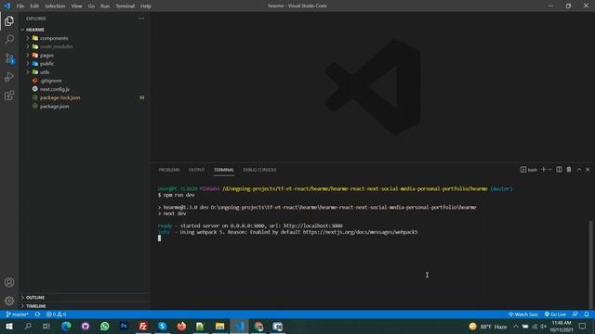
Task: Open the feedback icon in status bar
Action: (575, 315)
